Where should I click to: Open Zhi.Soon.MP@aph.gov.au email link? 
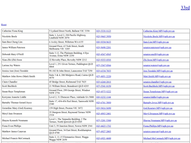[x=156, y=60]
